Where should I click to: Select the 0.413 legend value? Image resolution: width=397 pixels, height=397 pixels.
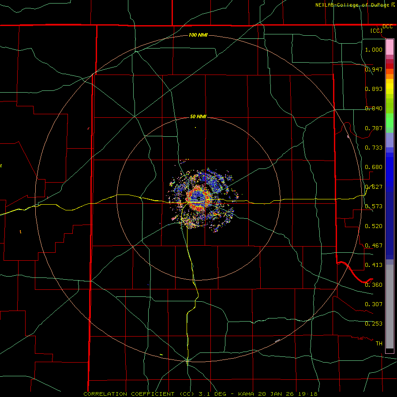(374, 265)
